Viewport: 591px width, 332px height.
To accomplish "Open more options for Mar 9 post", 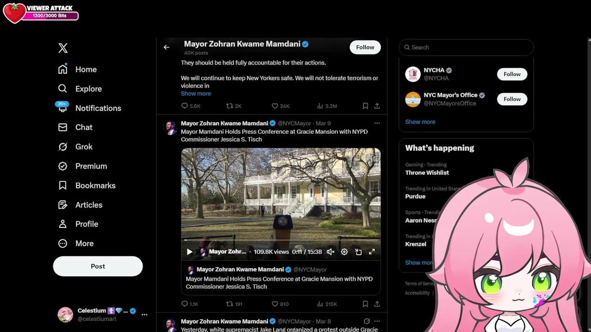I will (x=377, y=123).
